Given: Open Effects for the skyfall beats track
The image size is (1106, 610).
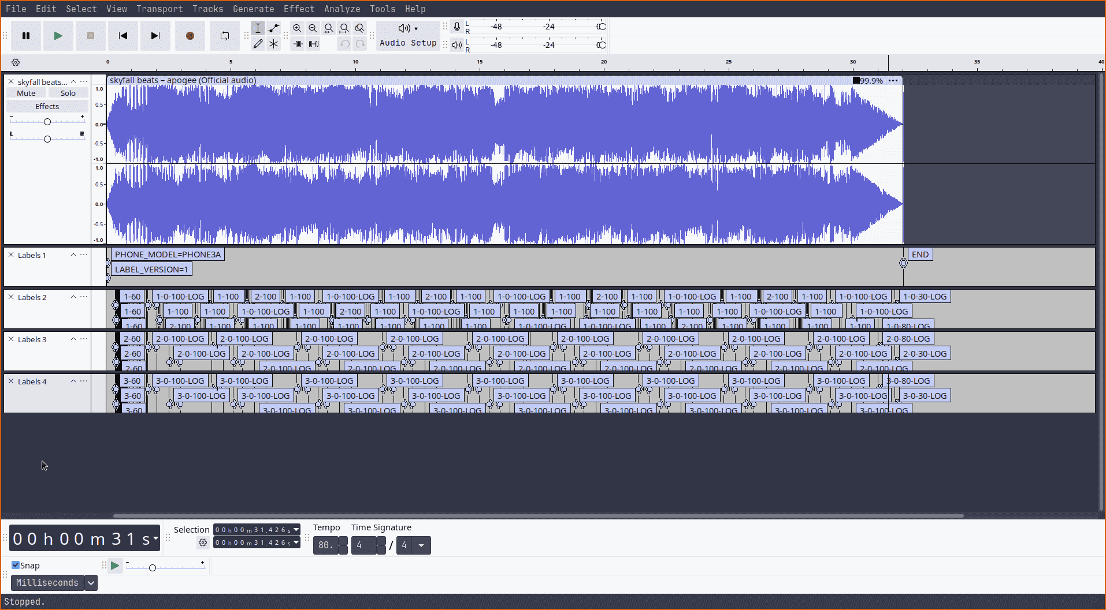Looking at the screenshot, I should [47, 106].
